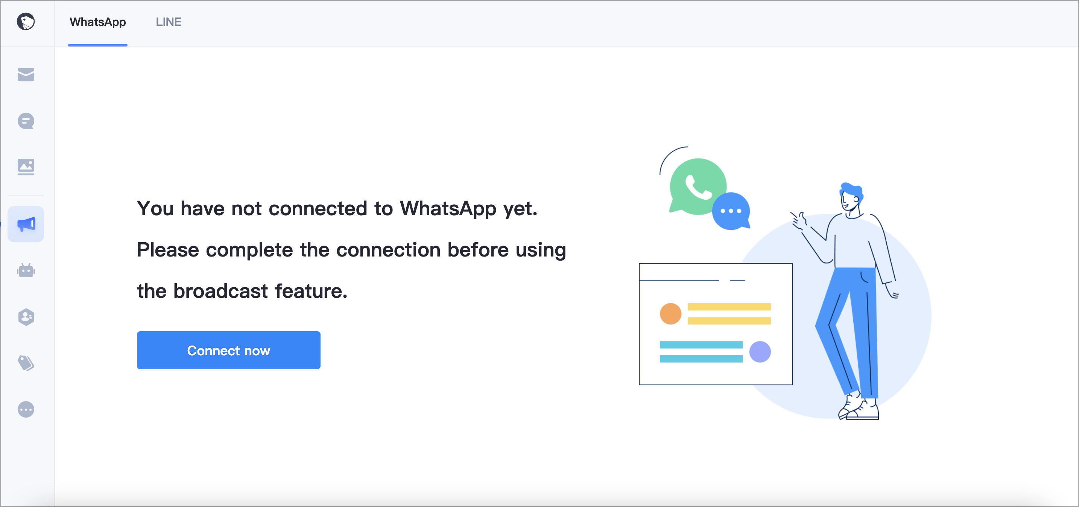Viewport: 1079px width, 507px height.
Task: Open the media image gallery icon
Action: pos(26,167)
